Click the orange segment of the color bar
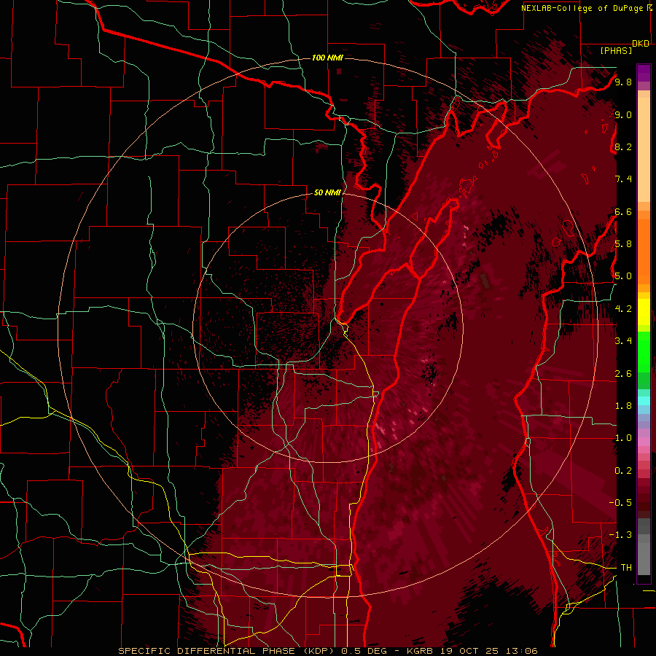Screen dimensions: 656x656 [x=644, y=252]
